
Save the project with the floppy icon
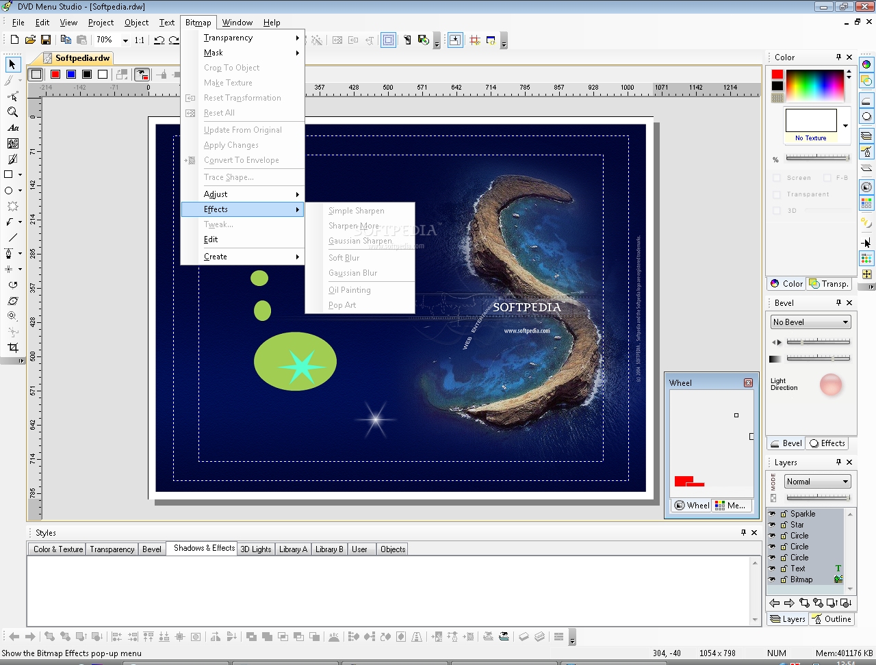(x=46, y=40)
